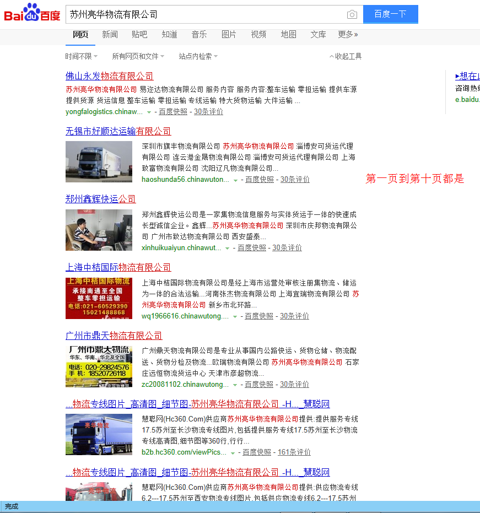The height and width of the screenshot is (513, 480).
Task: Expand dropdown arrow beside haoshunda56.chinawuton... URL
Action: (235, 180)
